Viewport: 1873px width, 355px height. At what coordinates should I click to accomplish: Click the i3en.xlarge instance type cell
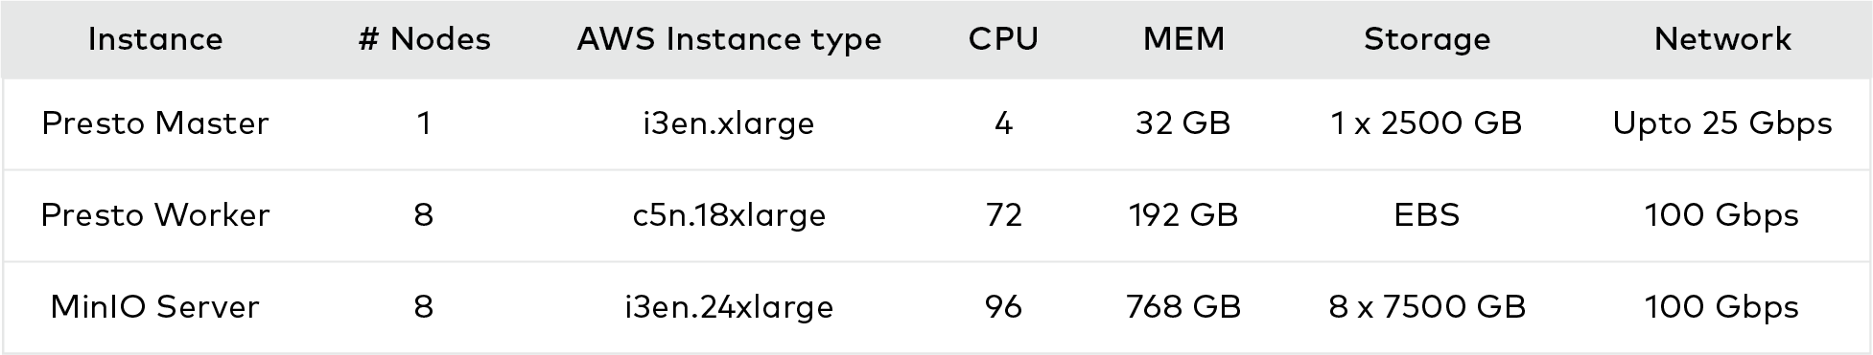point(729,124)
